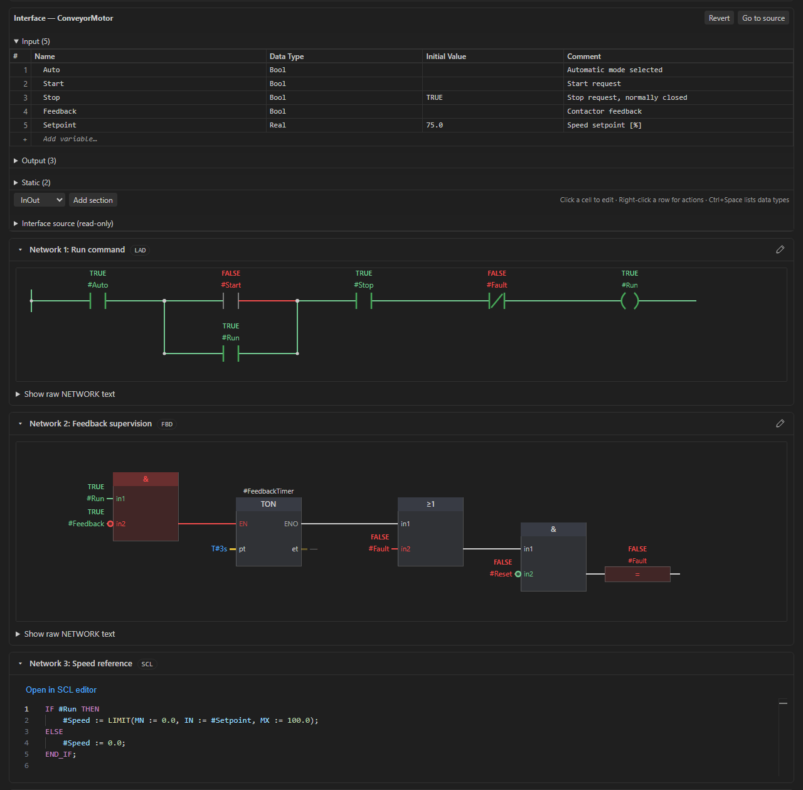Screen dimensions: 803x790
Task: Open the InOut section type dropdown
Action: [40, 200]
